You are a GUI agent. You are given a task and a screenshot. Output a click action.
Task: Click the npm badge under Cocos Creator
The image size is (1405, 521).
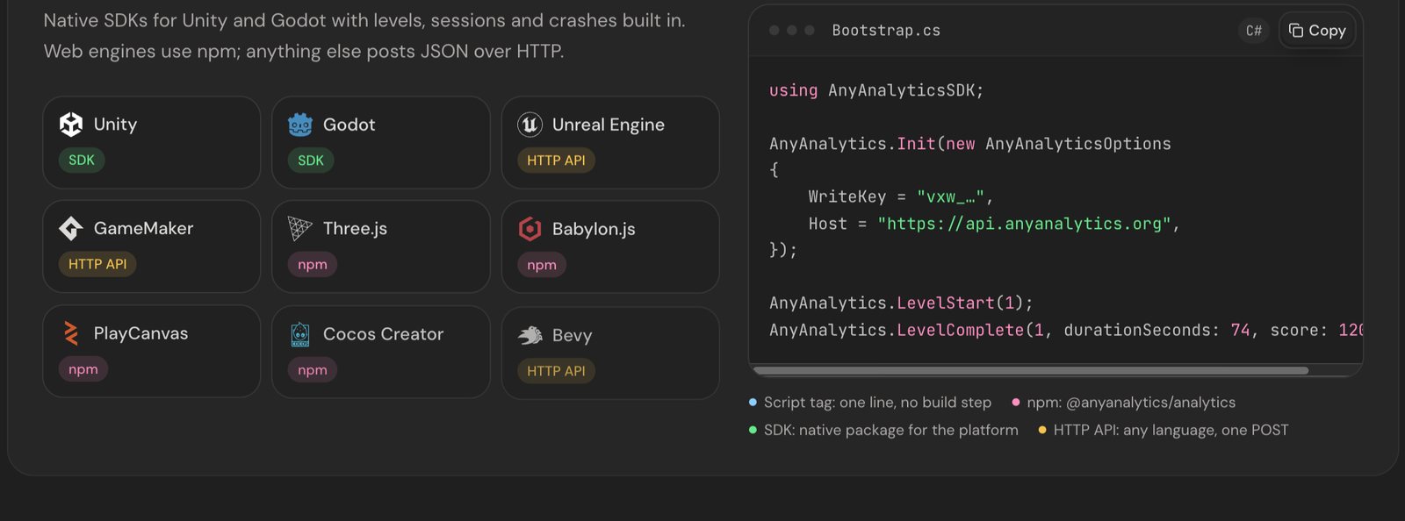click(313, 370)
